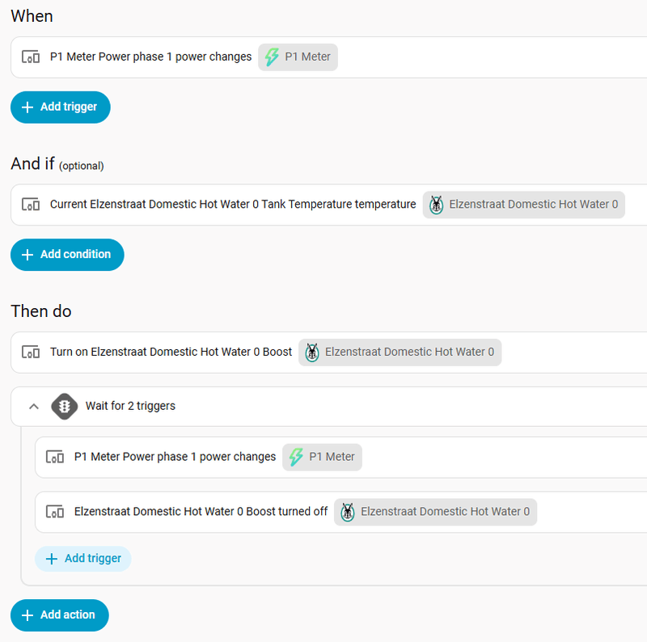Click the Elzenstraat logo icon in the Boost turned off chip
The image size is (647, 642).
click(348, 512)
